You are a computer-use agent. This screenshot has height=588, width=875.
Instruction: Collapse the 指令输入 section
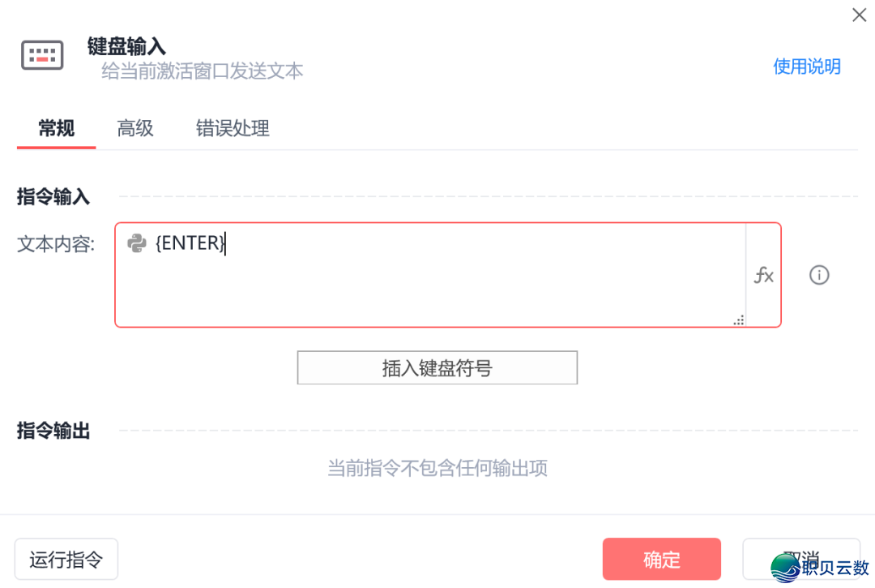click(x=53, y=196)
